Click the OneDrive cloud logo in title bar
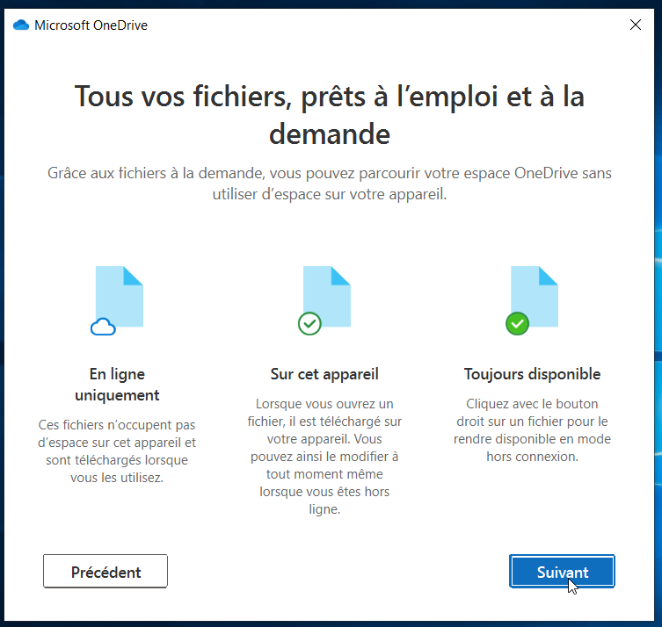The width and height of the screenshot is (662, 627). 21,25
